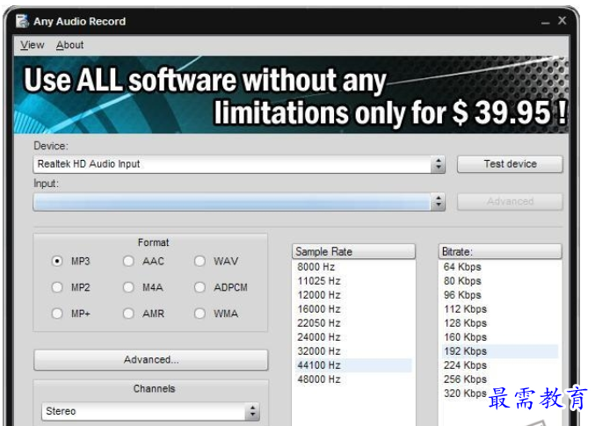Select 320 Kbps bitrate
This screenshot has height=426, width=595.
(x=500, y=394)
